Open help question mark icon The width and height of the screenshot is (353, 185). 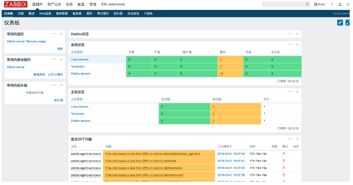[331, 4]
